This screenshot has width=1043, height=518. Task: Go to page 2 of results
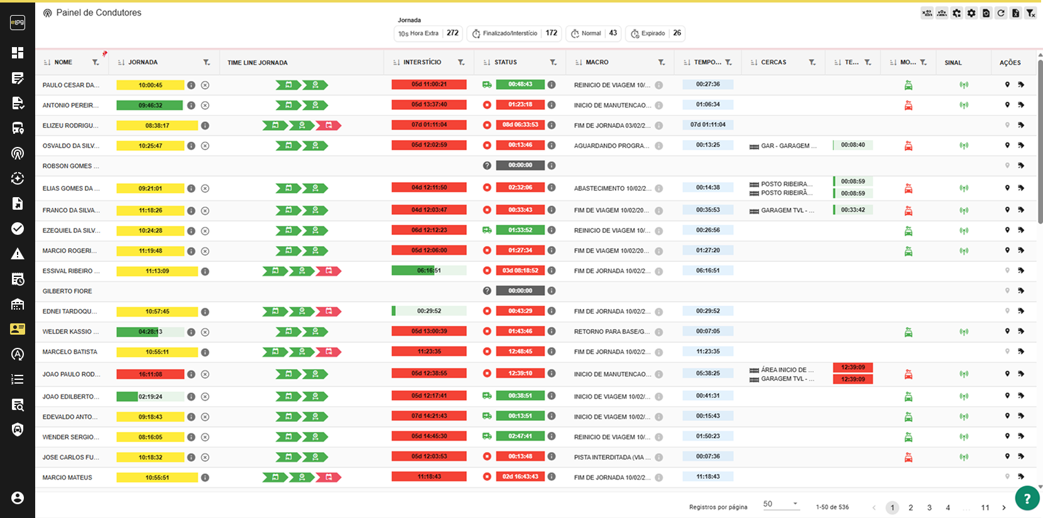pyautogui.click(x=910, y=507)
